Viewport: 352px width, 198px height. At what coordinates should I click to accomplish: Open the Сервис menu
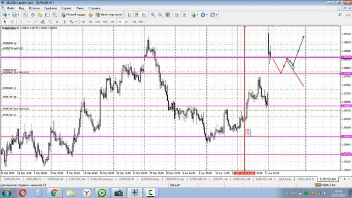[67, 8]
